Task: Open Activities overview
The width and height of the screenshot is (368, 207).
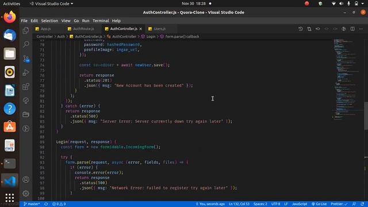Action: click(x=11, y=3)
